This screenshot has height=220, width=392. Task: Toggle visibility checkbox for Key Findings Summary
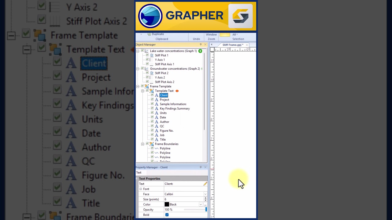click(152, 108)
